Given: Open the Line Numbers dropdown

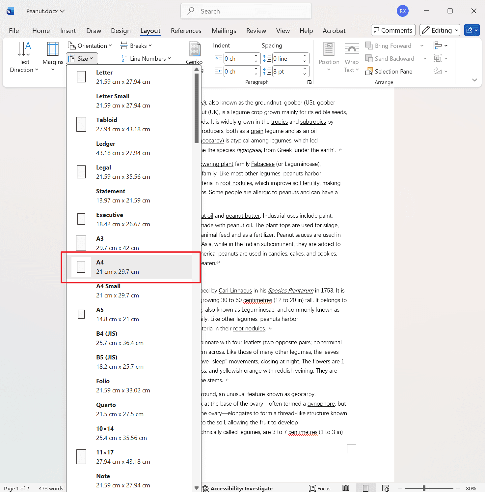Looking at the screenshot, I should 146,58.
